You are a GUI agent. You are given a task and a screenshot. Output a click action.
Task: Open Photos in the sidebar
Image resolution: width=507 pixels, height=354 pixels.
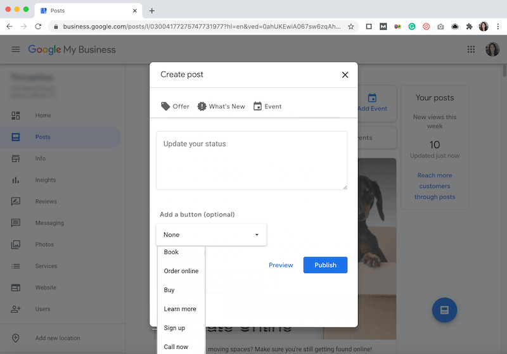click(60, 244)
